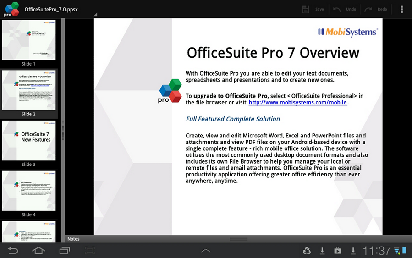The height and width of the screenshot is (258, 412).
Task: Select Slide 1 thumbnail
Action: (x=29, y=40)
